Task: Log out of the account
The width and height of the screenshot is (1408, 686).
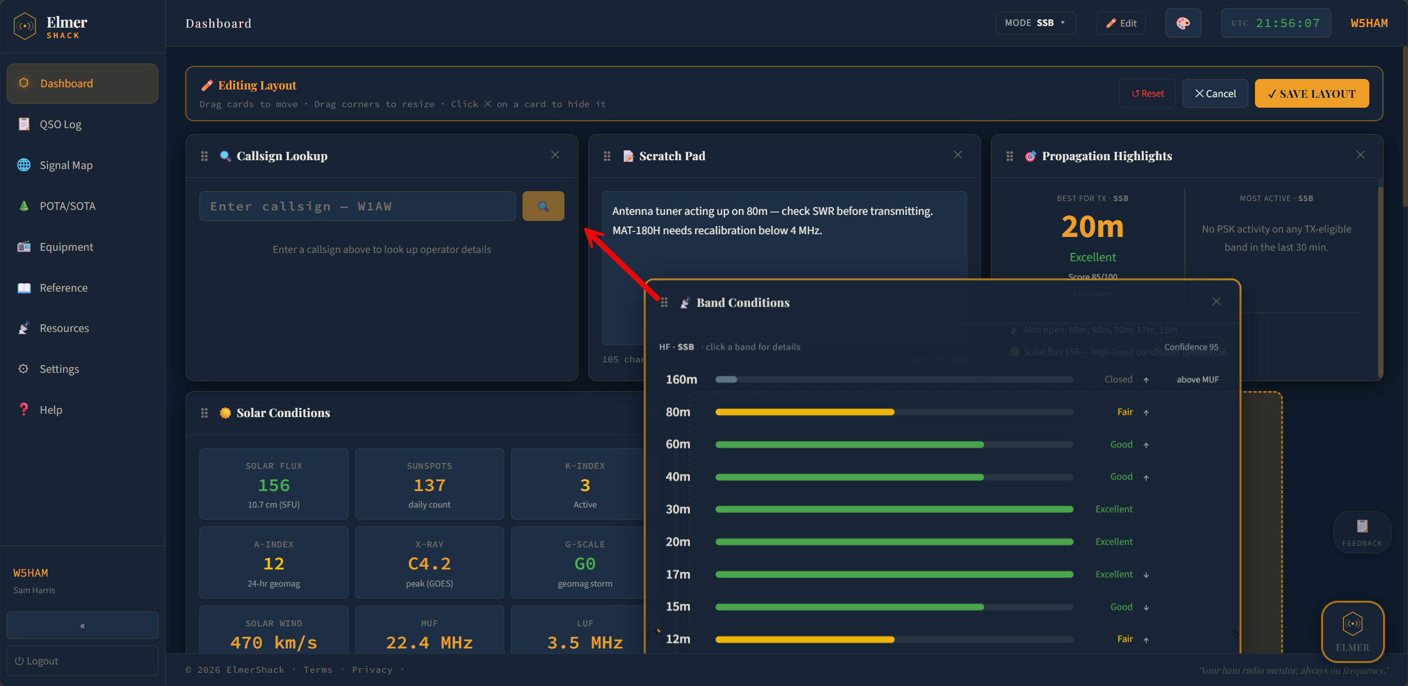Action: click(82, 661)
